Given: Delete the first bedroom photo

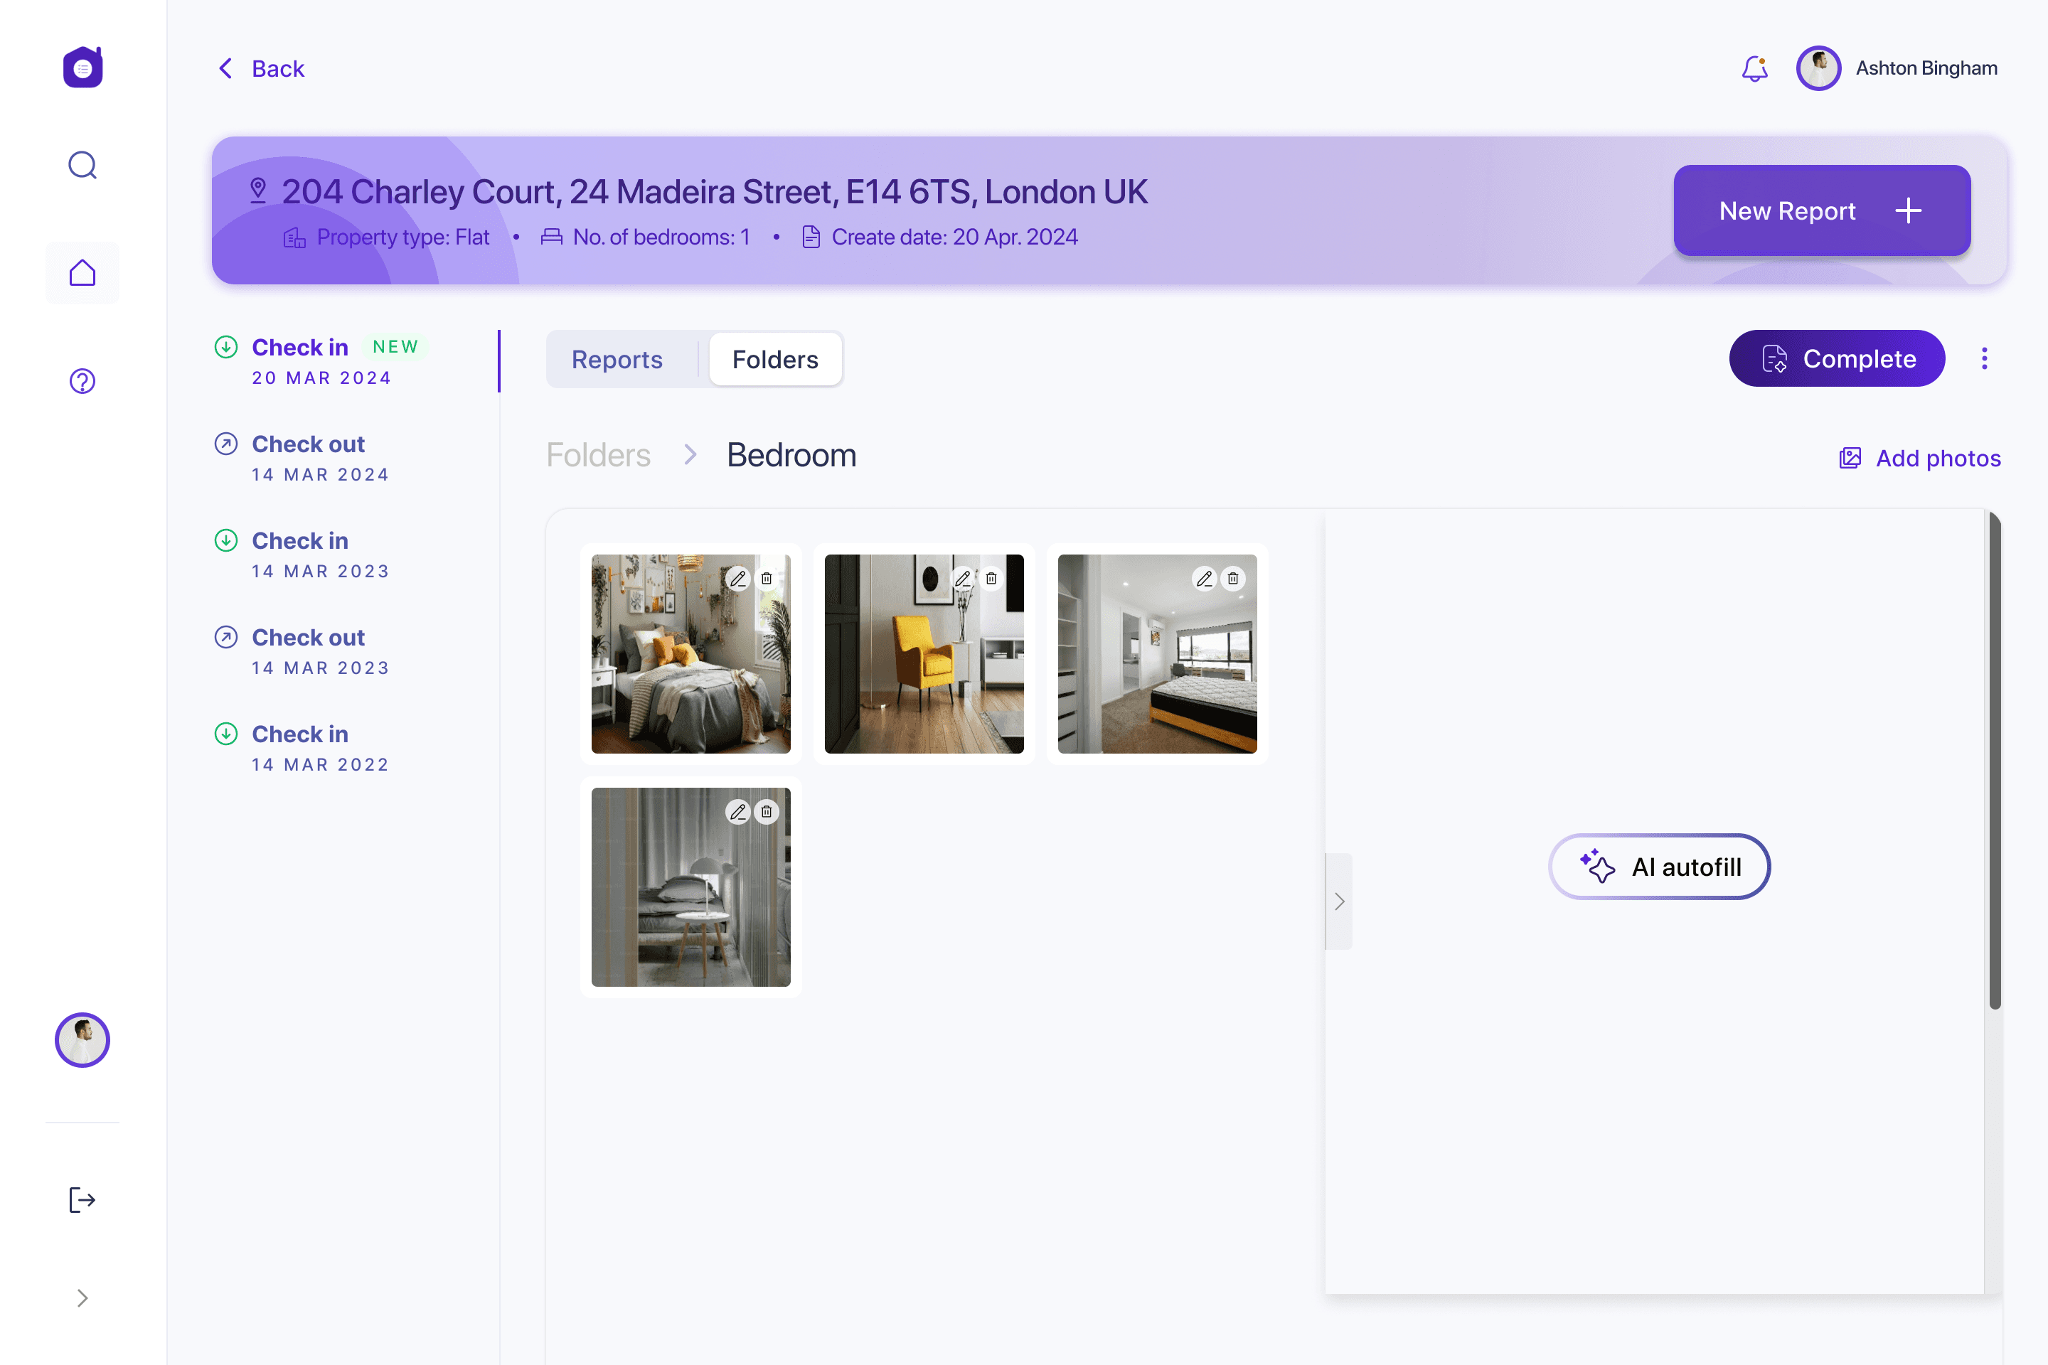Looking at the screenshot, I should click(767, 578).
